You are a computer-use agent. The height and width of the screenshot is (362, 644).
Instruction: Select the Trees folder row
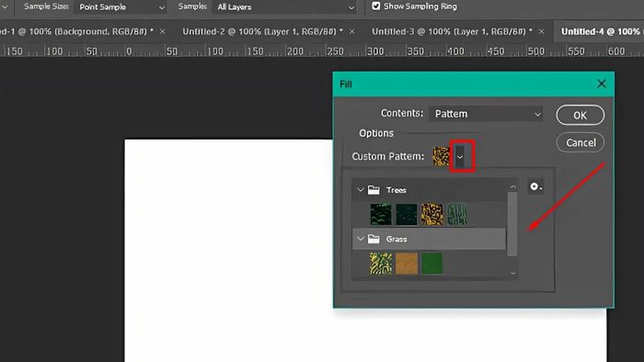429,190
